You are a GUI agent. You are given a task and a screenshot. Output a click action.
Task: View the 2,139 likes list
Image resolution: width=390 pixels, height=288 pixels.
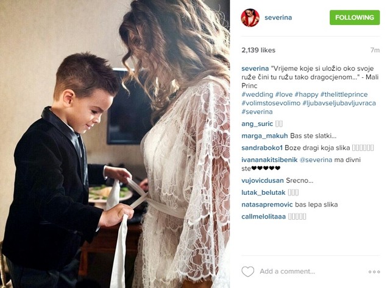[x=258, y=50]
